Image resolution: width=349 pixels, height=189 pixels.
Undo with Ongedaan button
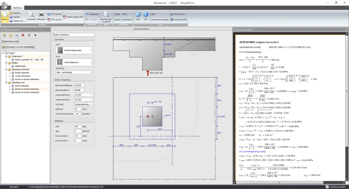(92, 14)
